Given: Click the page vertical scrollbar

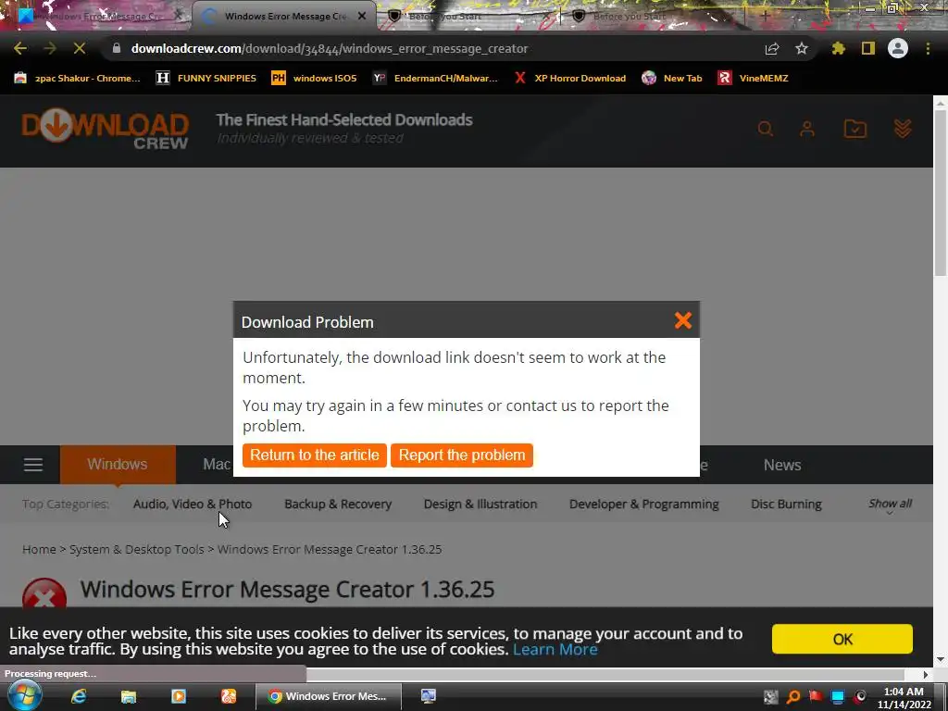Looking at the screenshot, I should 941,193.
